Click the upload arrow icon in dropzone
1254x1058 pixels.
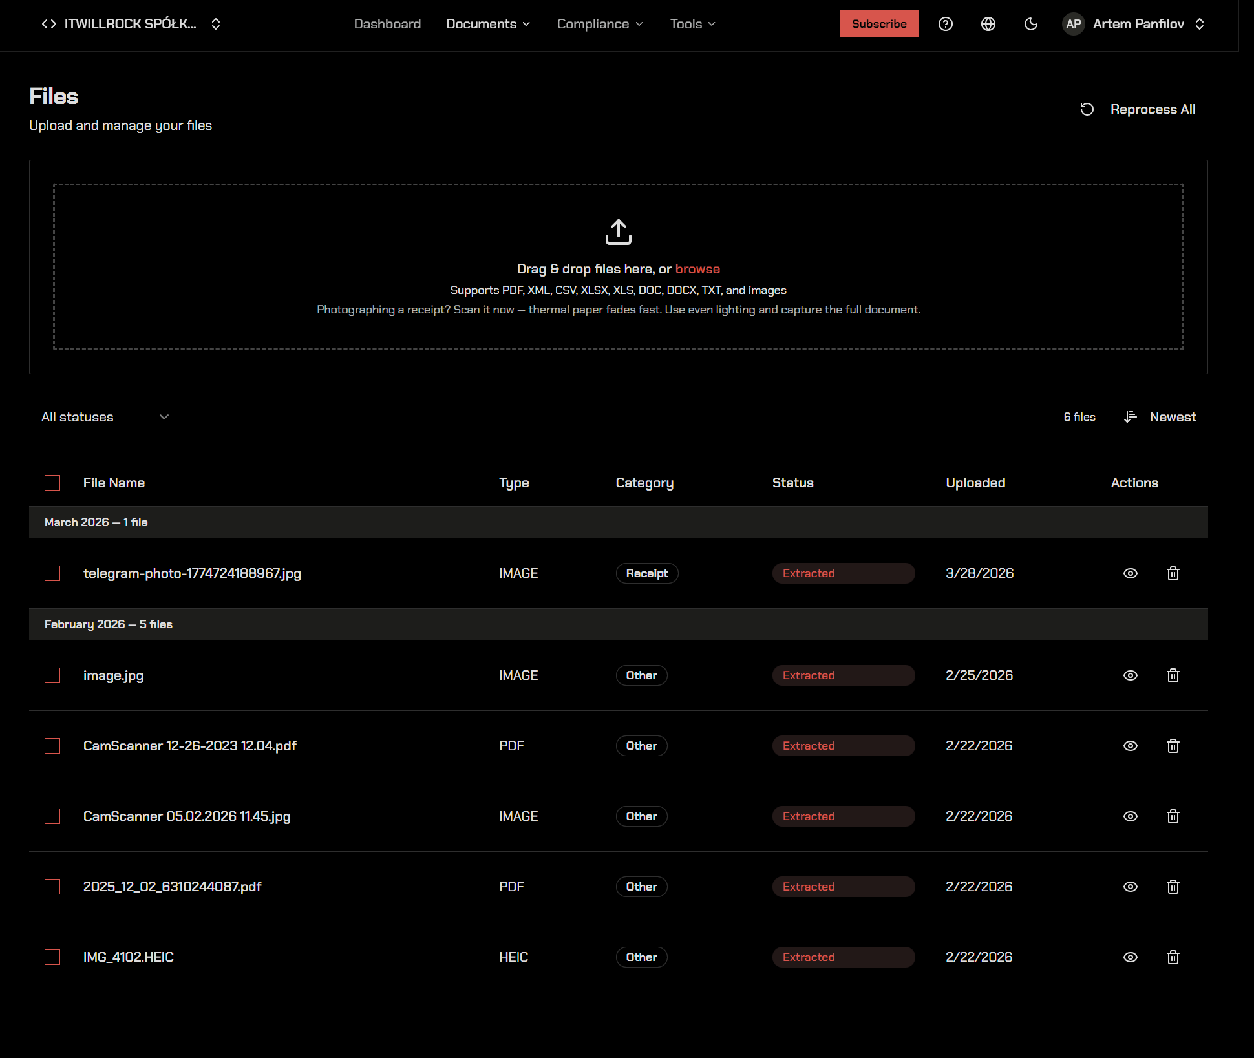618,232
